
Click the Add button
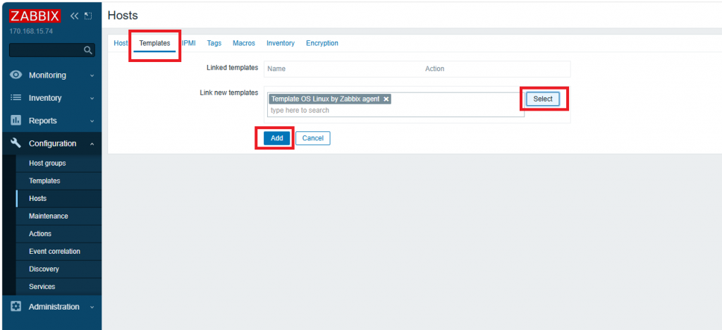(x=276, y=138)
